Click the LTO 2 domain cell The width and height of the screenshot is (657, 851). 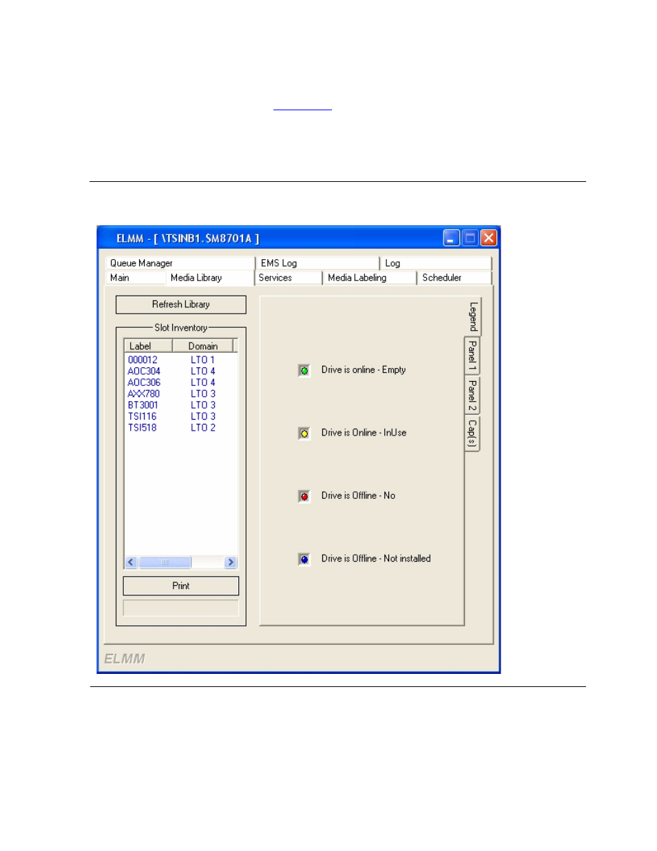203,427
